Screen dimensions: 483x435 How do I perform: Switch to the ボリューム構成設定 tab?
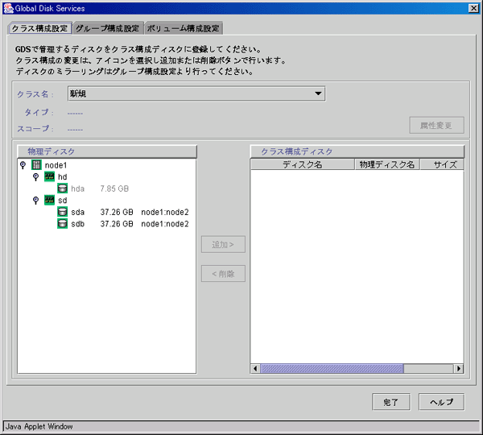point(184,28)
